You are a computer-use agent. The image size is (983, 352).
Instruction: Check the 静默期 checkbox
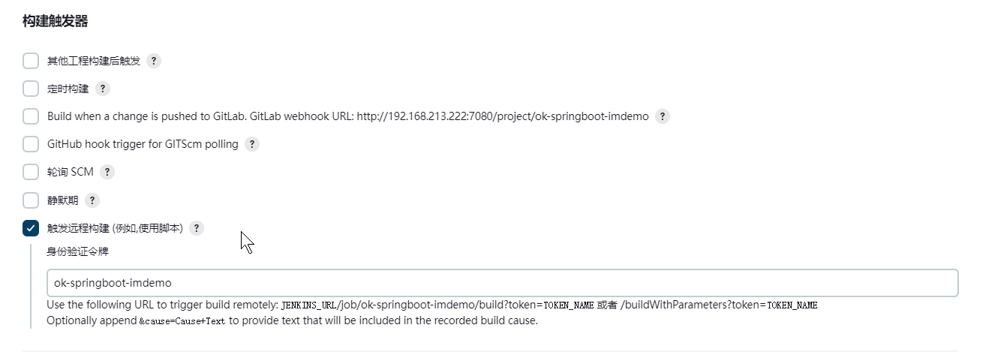[31, 200]
